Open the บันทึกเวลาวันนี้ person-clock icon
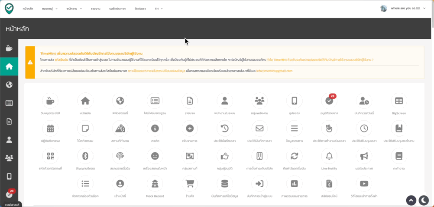Image resolution: width=434 pixels, height=207 pixels. point(364,101)
